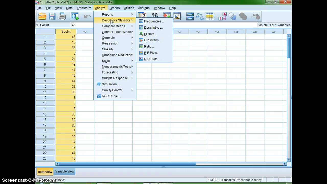Expand the Scale submenu

[115, 61]
